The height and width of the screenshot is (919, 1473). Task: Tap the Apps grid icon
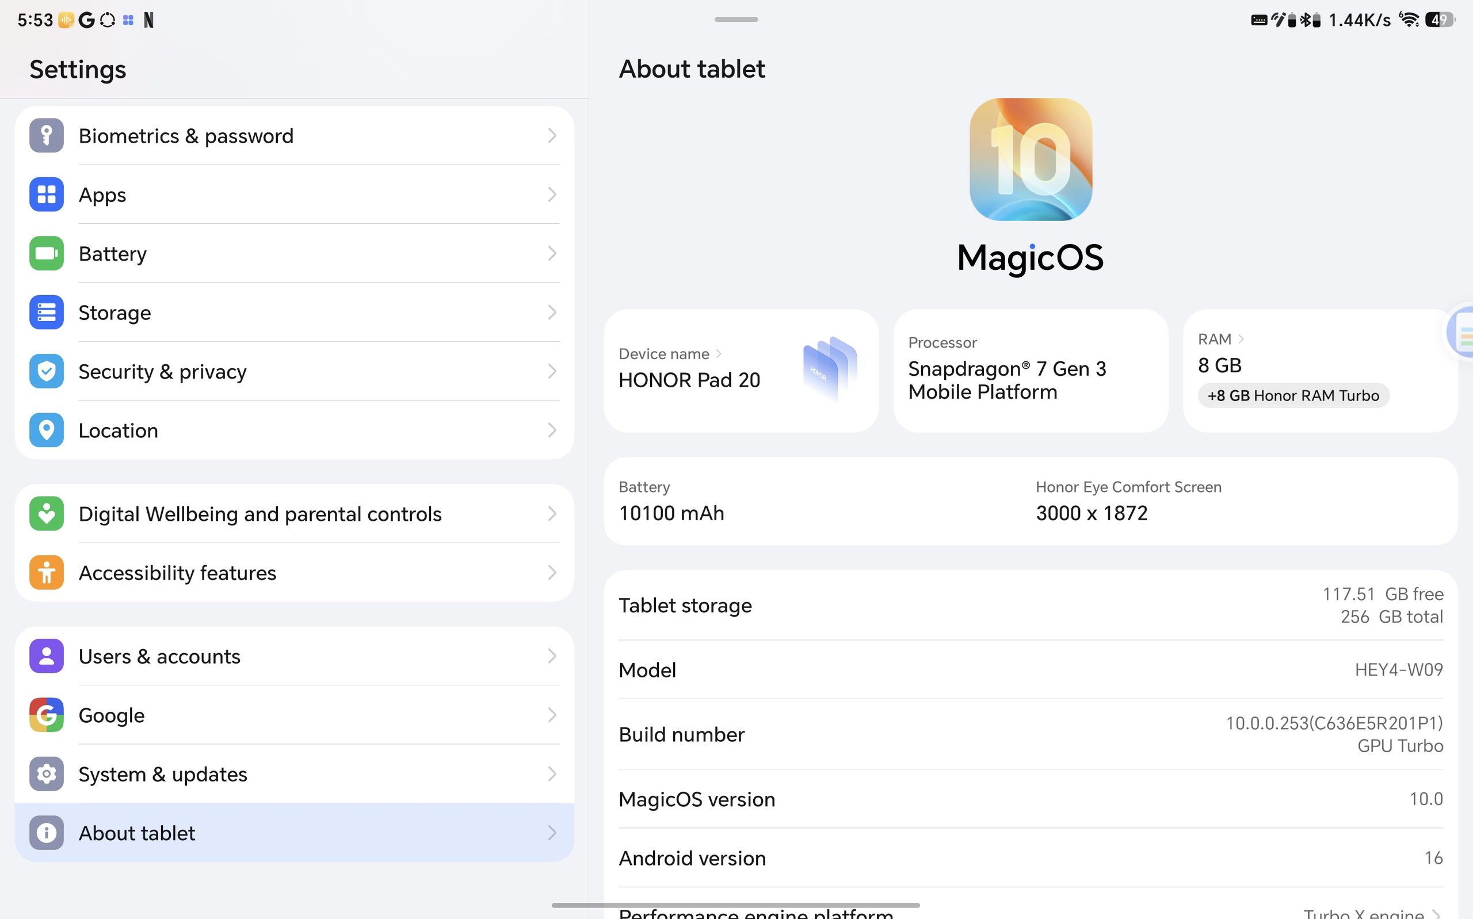pyautogui.click(x=46, y=195)
